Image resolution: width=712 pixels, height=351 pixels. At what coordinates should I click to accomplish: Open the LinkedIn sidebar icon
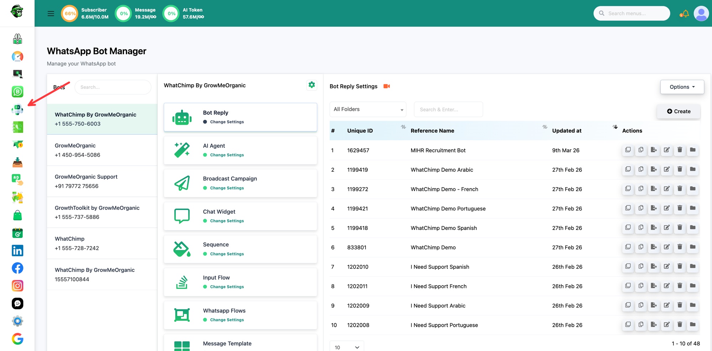click(x=17, y=250)
